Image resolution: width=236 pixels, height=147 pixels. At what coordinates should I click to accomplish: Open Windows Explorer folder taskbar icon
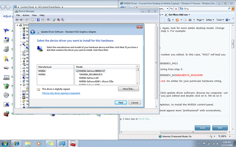[28, 144]
